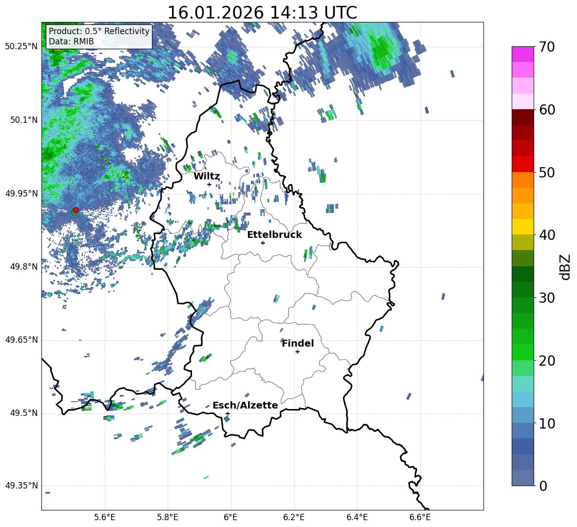Viewport: 577px width, 527px height.
Task: Click the 70 label on the colorbar
Action: point(547,47)
